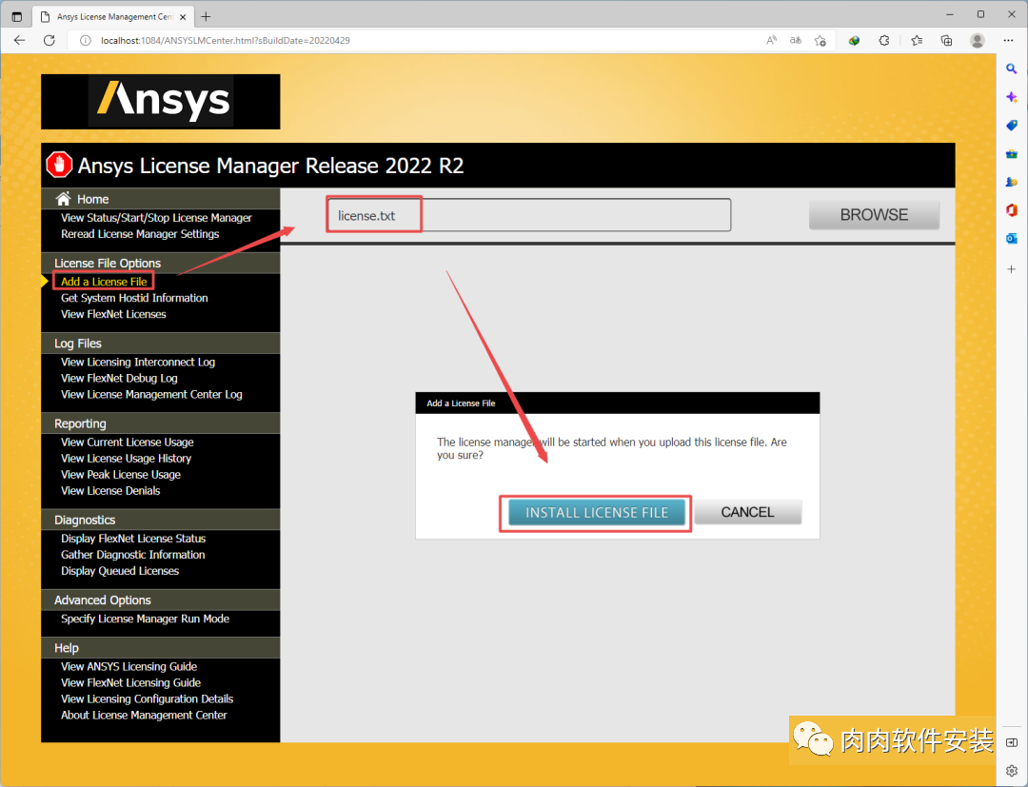Open About License Management Center
Viewport: 1028px width, 787px height.
click(x=144, y=715)
